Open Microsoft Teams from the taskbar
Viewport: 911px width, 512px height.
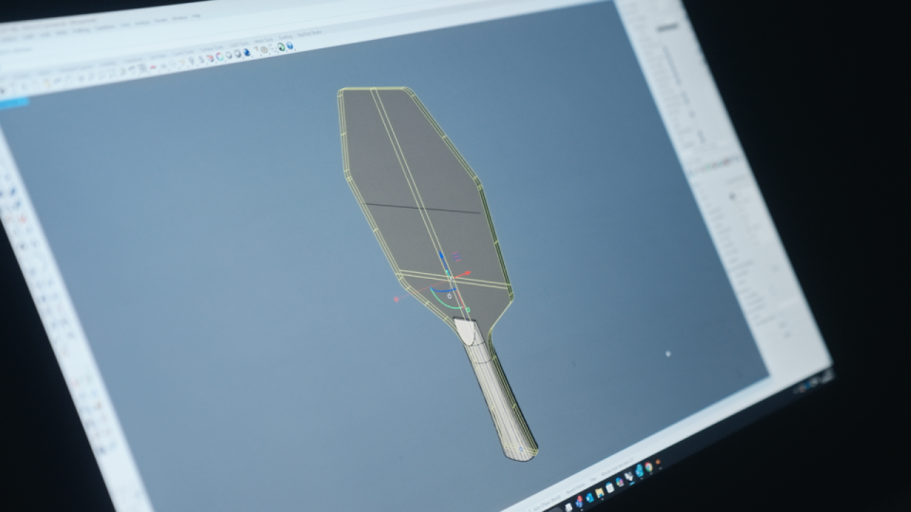click(x=579, y=502)
